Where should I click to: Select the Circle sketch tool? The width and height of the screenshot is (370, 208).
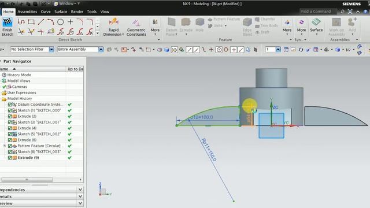[60, 22]
